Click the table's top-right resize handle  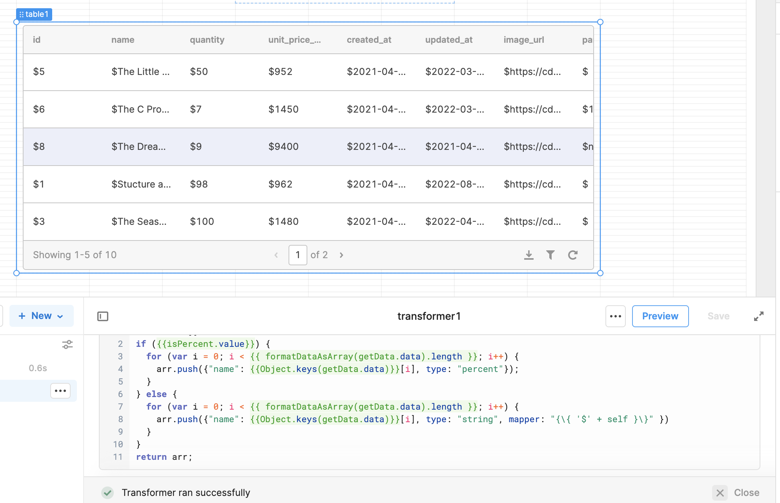(600, 22)
